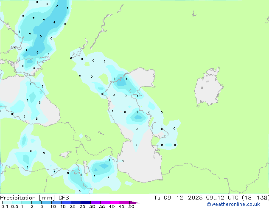The width and height of the screenshot is (269, 208).
Task: Select the 15–20 mm legend swatch
Action: [66, 202]
